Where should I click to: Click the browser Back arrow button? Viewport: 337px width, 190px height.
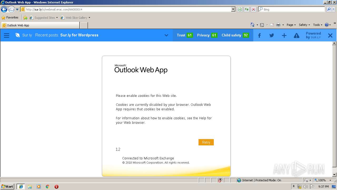(x=4, y=9)
